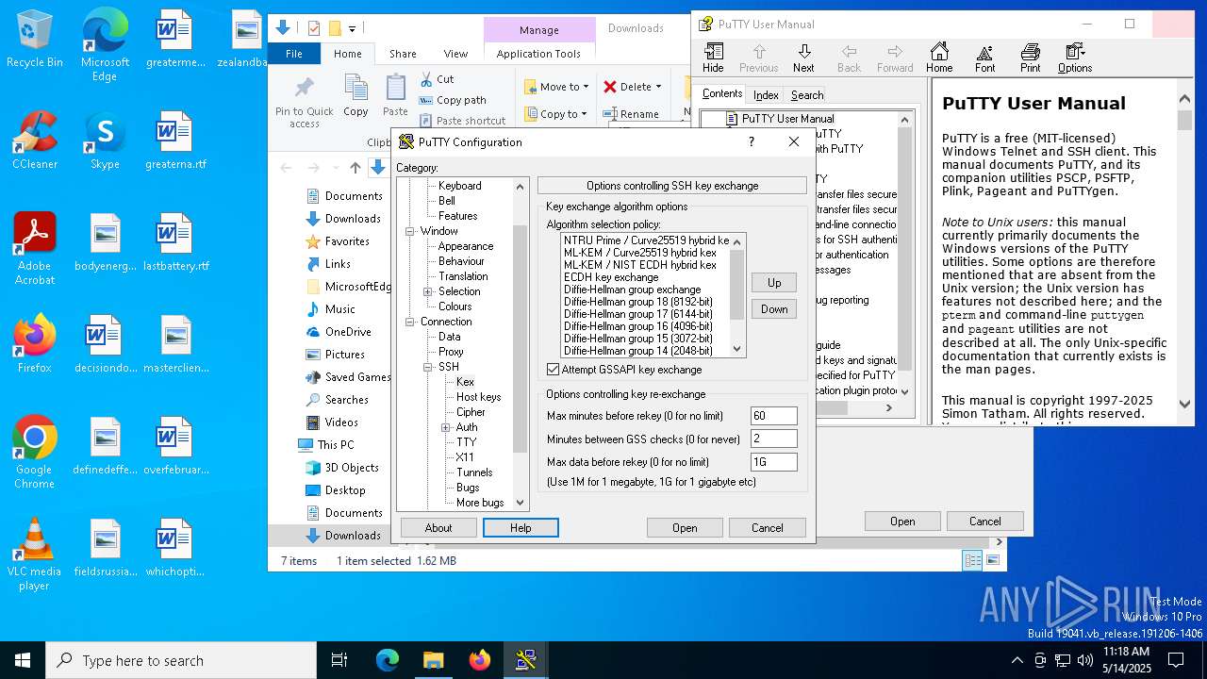1207x679 pixels.
Task: Click Next arrow in PuTTY User Manual
Action: click(x=803, y=58)
